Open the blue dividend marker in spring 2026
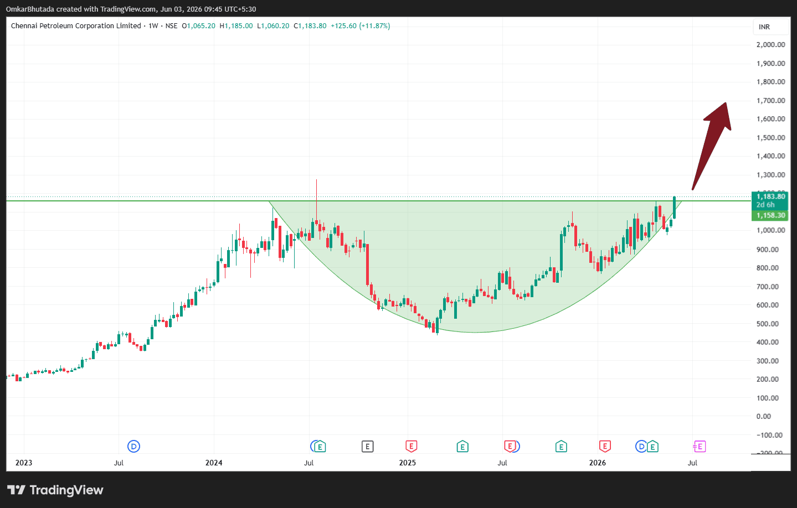797x508 pixels. 641,446
